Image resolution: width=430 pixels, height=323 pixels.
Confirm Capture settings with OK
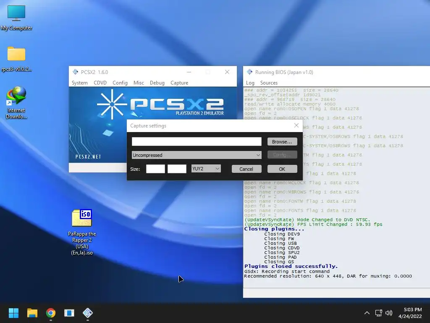point(282,169)
